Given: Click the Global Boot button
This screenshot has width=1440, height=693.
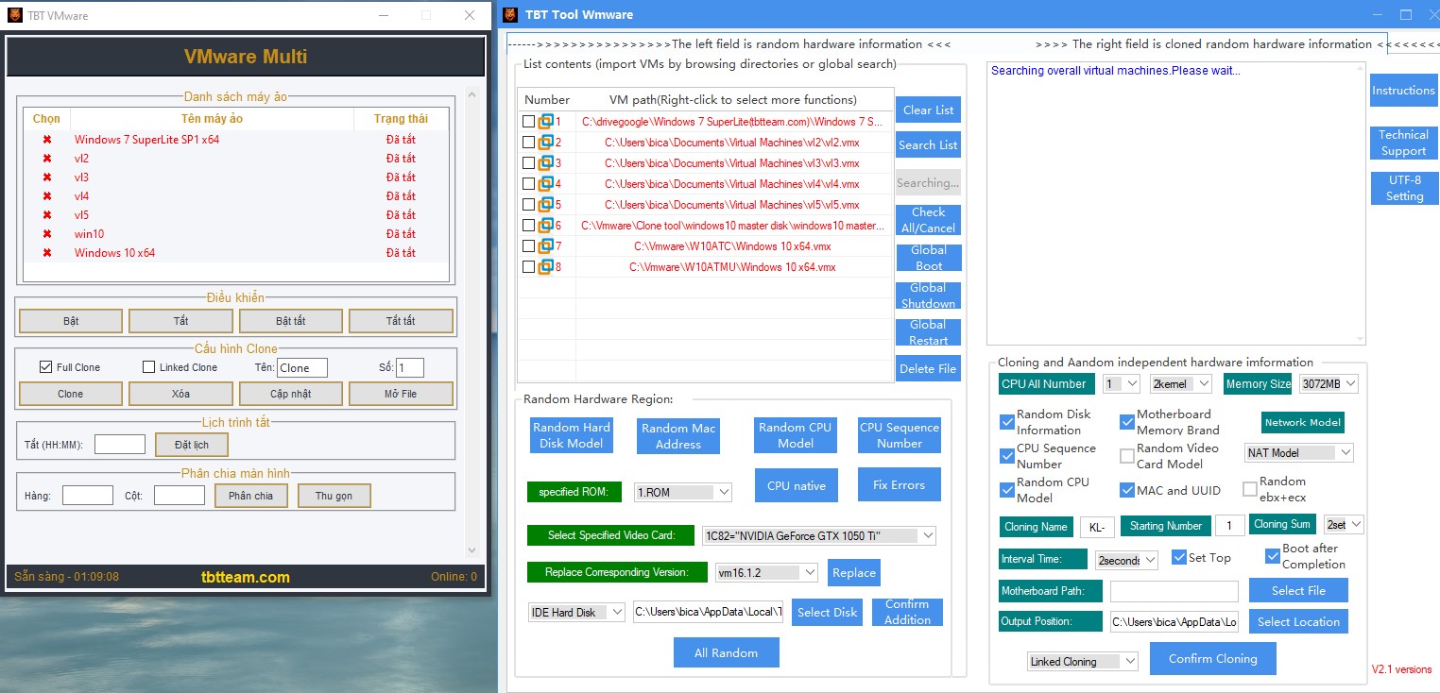Looking at the screenshot, I should pyautogui.click(x=928, y=258).
